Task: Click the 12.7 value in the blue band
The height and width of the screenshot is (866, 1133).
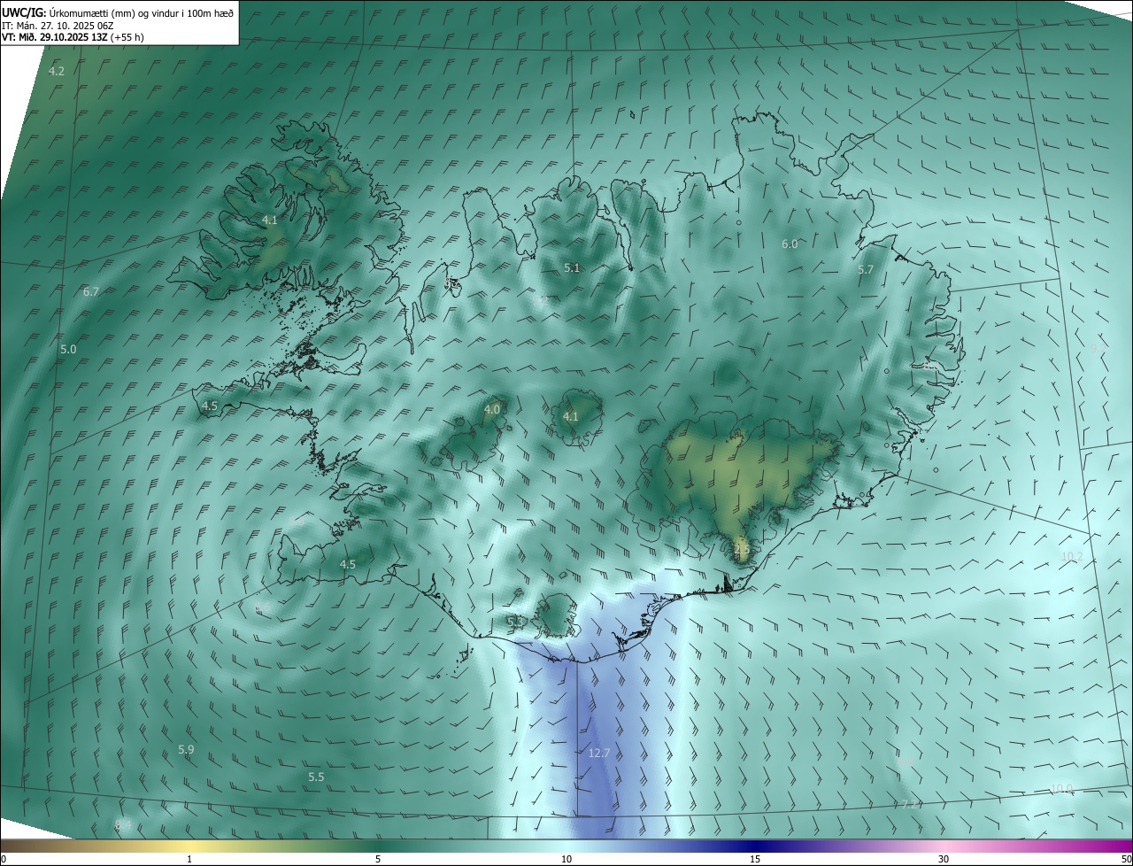Action: point(599,753)
